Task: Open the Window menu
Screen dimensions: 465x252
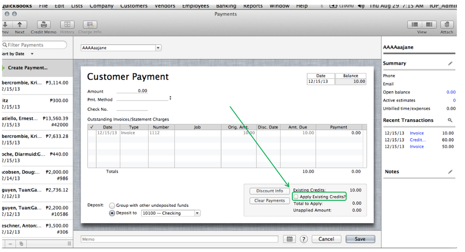Action: pyautogui.click(x=279, y=6)
